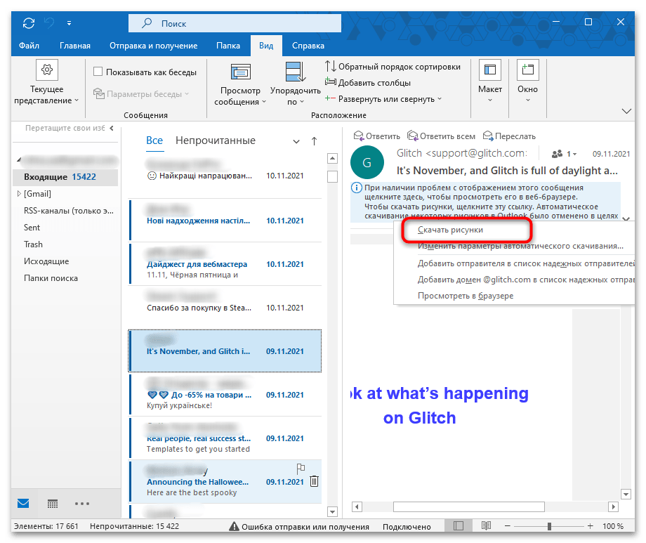This screenshot has height=543, width=646.
Task: Open the Окно window button
Action: (x=528, y=81)
